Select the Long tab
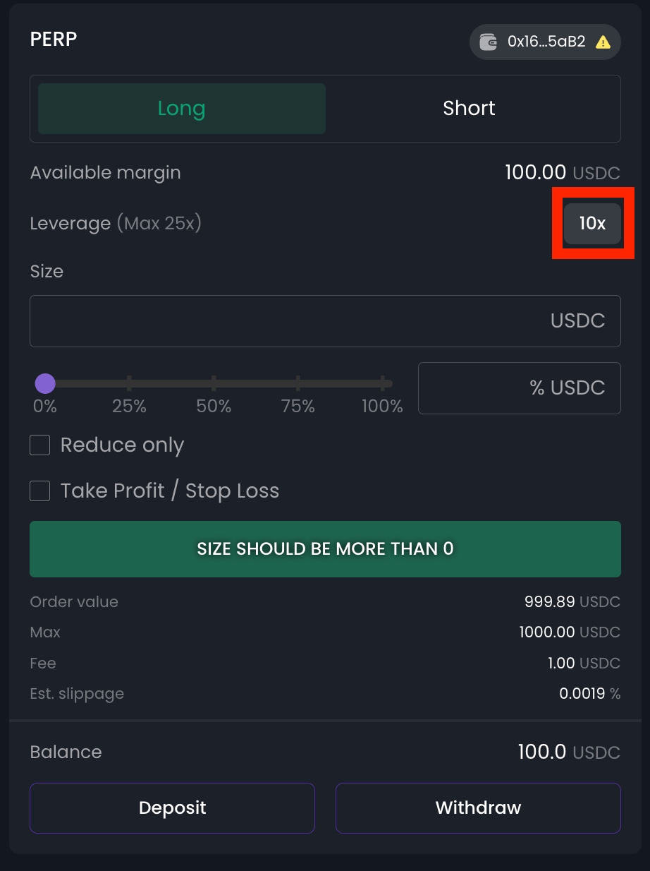This screenshot has width=650, height=871. (182, 109)
